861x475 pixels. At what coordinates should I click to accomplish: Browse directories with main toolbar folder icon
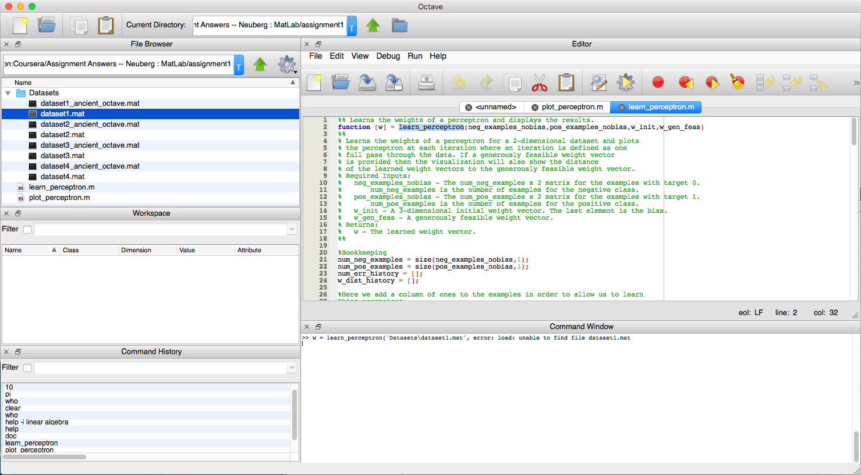coord(399,25)
